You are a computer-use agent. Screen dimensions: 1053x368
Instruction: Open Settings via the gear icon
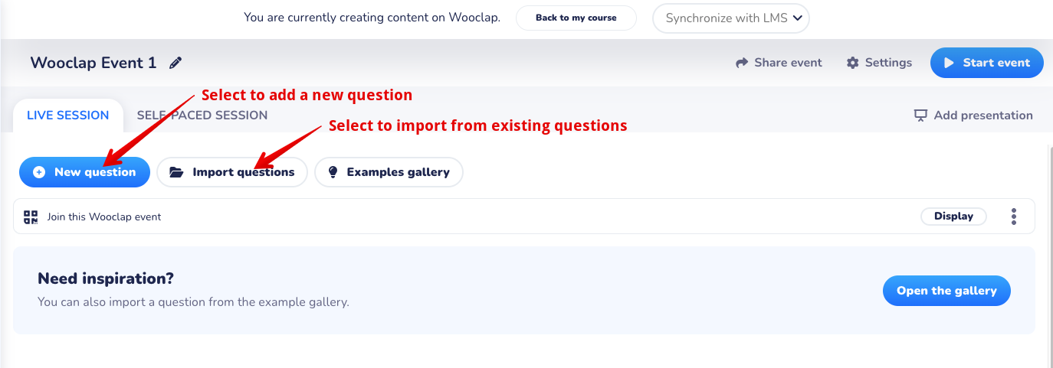tap(853, 63)
